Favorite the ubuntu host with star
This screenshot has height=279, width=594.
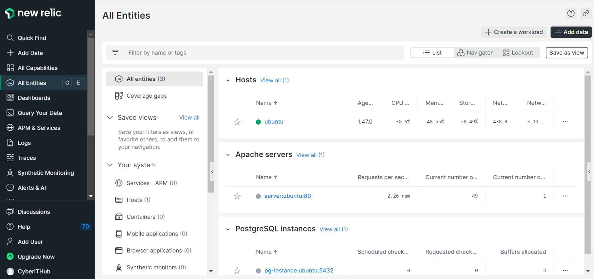[237, 122]
